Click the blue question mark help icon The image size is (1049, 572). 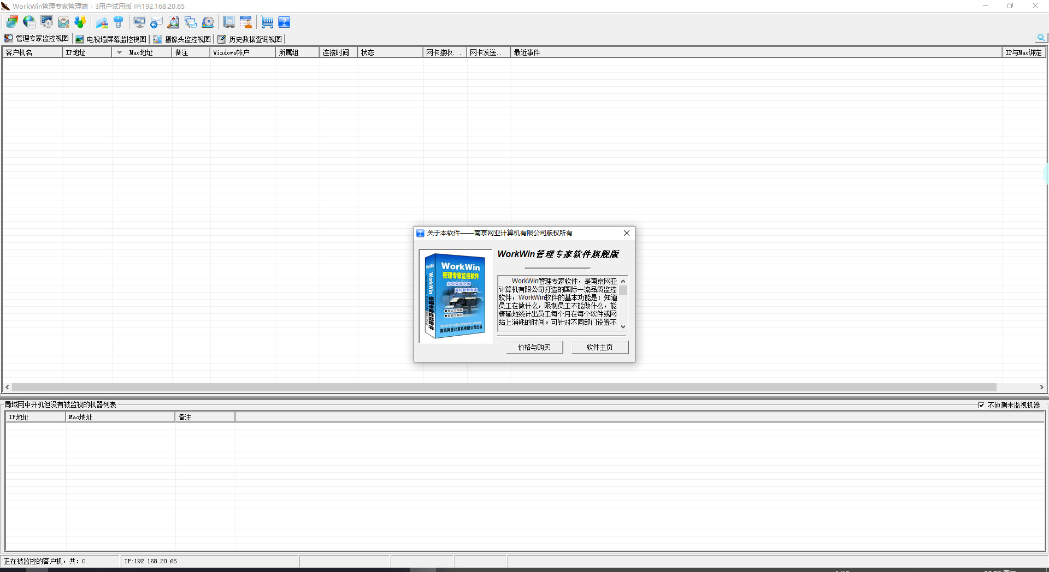click(x=284, y=22)
